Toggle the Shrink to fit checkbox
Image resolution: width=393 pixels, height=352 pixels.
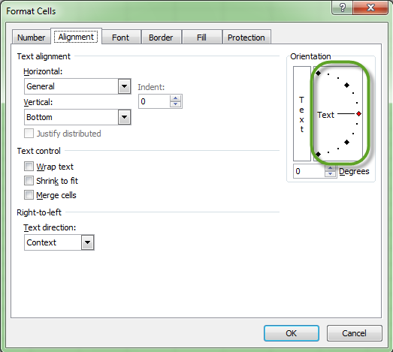(x=29, y=181)
